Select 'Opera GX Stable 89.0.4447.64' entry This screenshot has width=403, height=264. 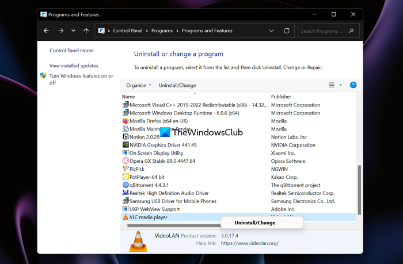click(x=162, y=161)
